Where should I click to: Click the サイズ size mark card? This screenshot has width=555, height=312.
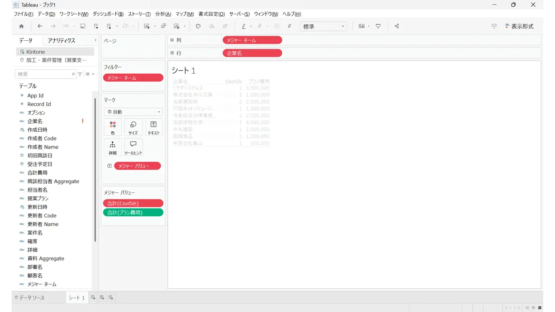[133, 127]
